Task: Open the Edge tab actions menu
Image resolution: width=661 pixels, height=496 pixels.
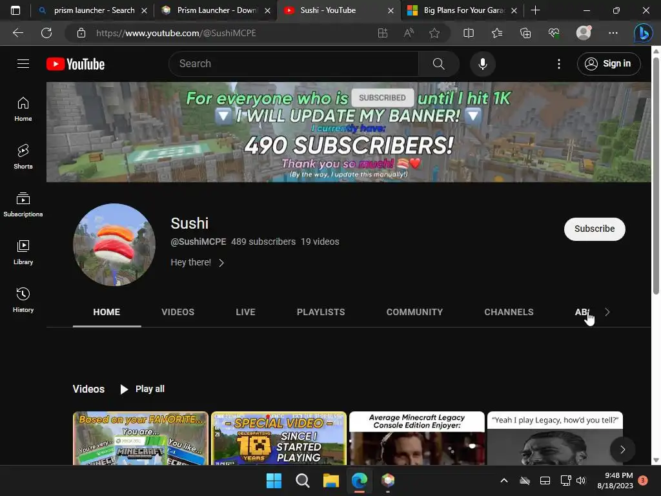Action: click(15, 10)
